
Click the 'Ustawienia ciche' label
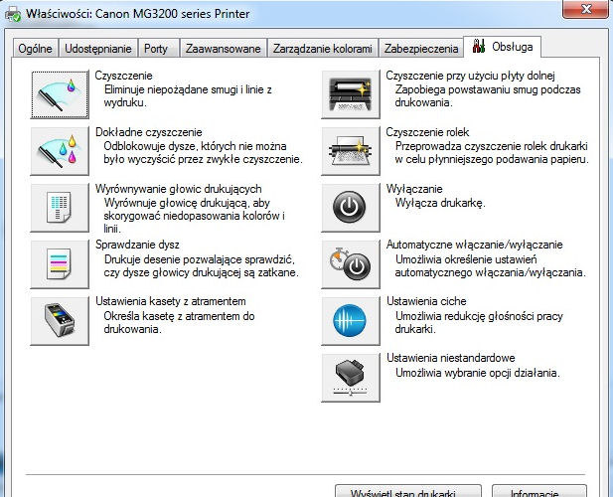[426, 301]
